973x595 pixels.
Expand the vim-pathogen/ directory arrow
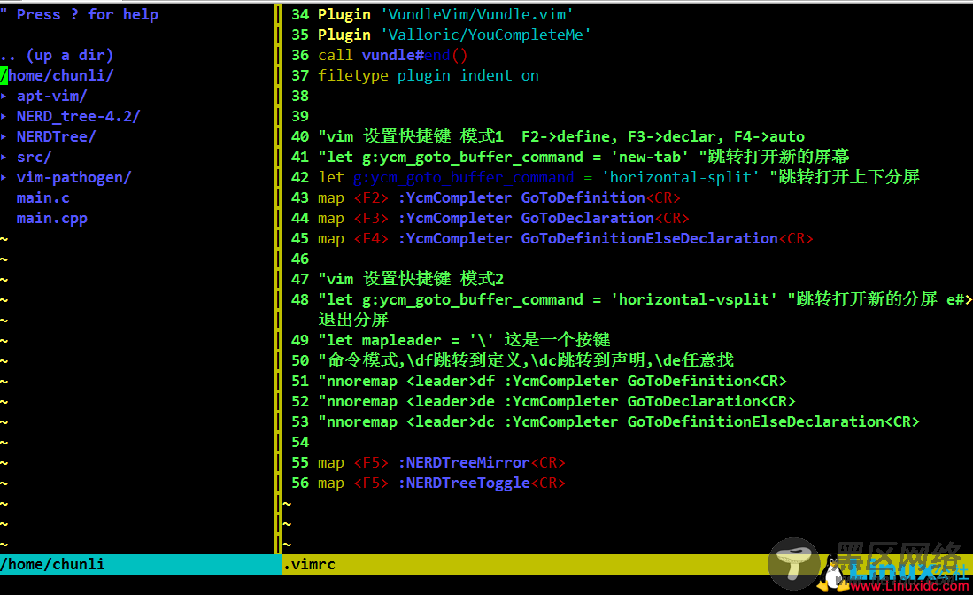[4, 178]
